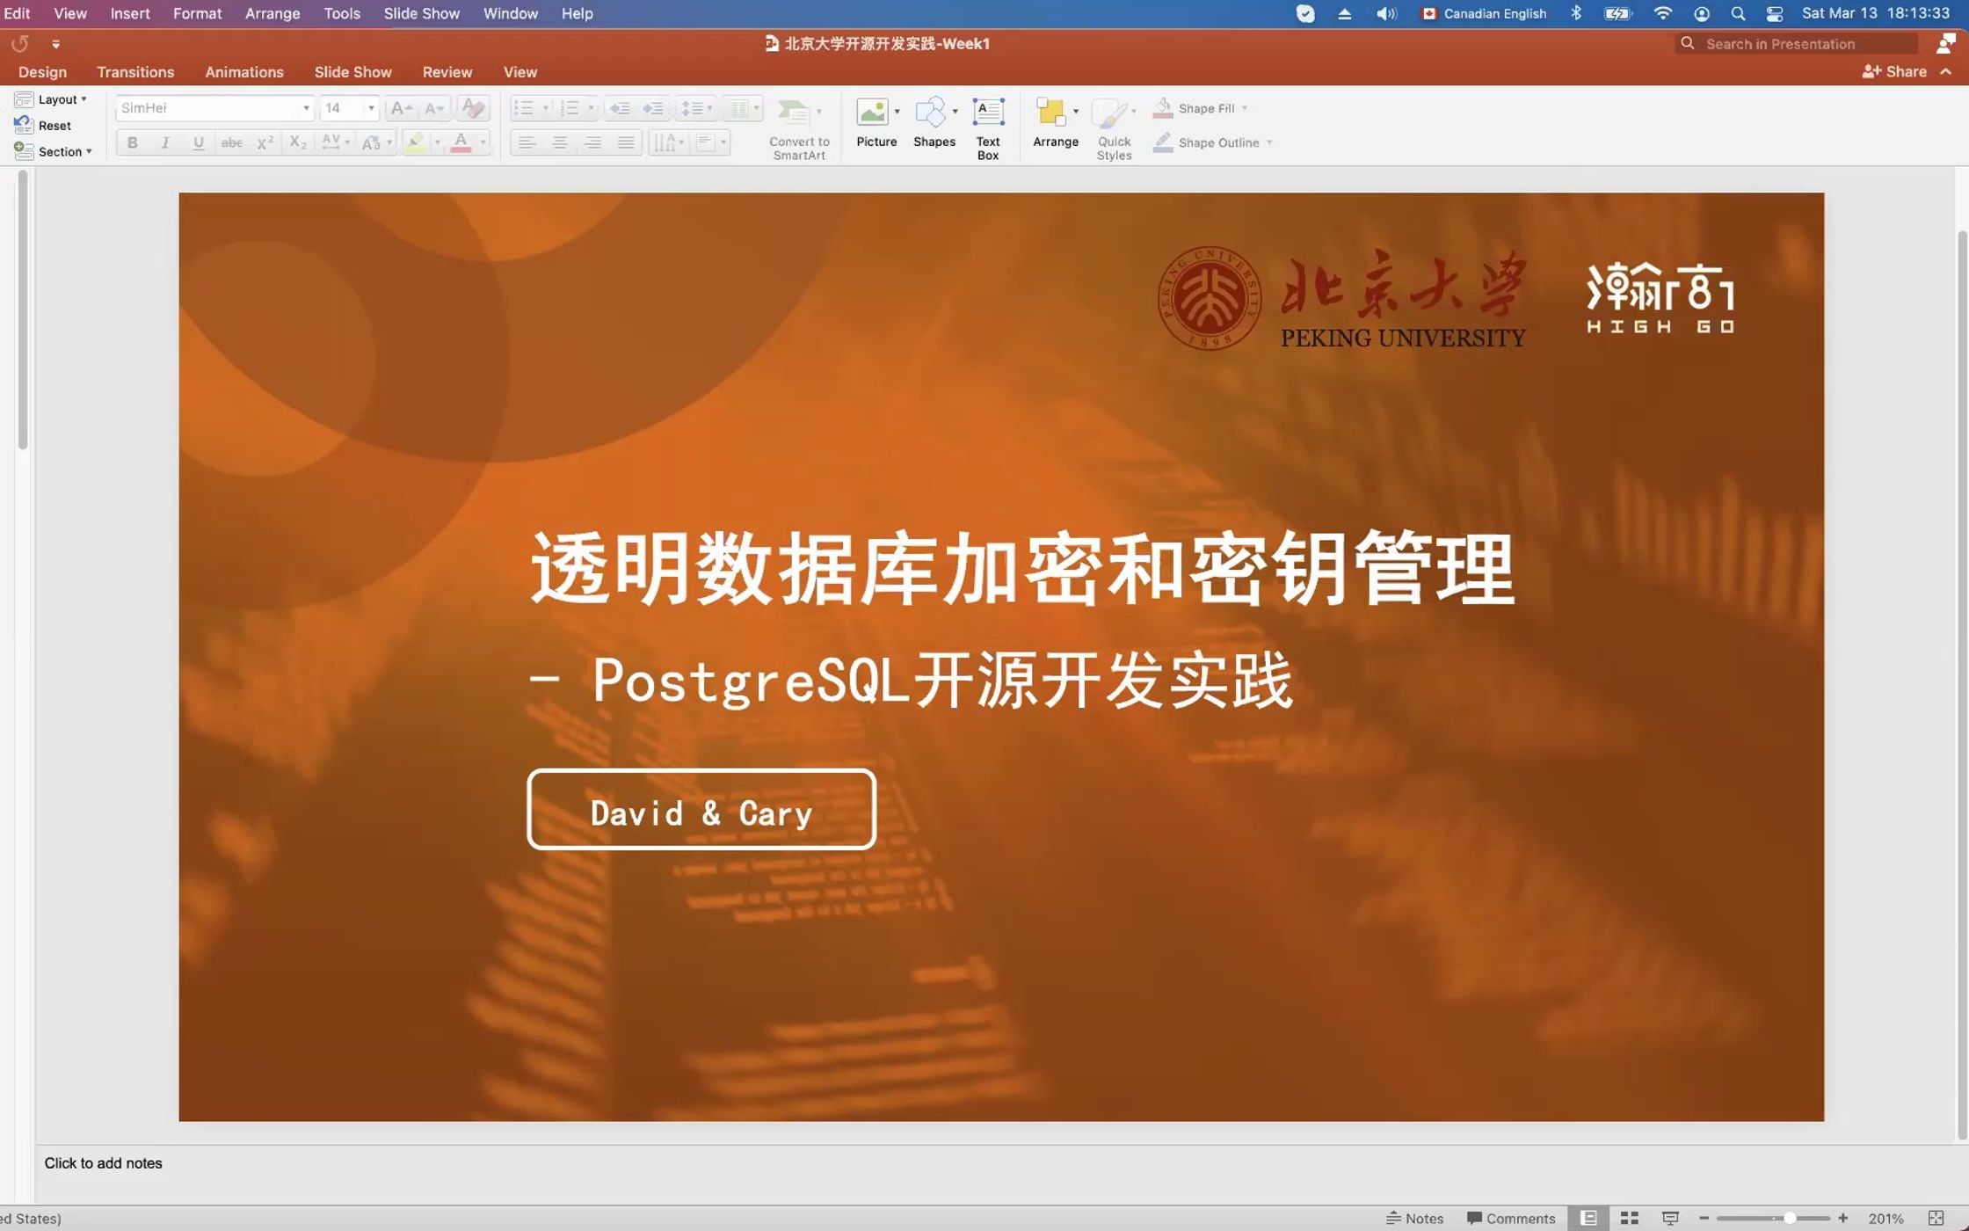Click the Increase Font Size icon
The width and height of the screenshot is (1969, 1231).
coord(398,107)
